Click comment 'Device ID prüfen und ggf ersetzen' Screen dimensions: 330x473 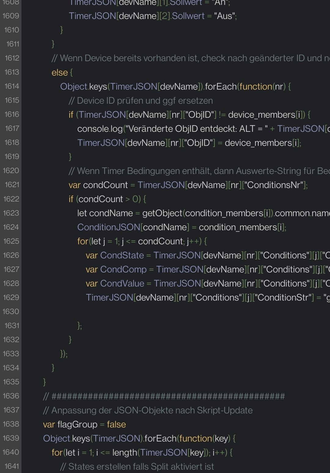point(141,101)
